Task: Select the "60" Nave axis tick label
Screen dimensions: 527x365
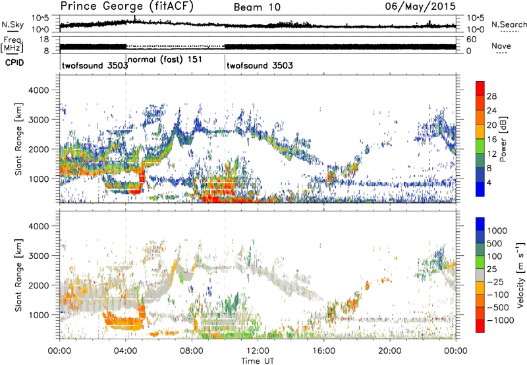Action: pyautogui.click(x=471, y=40)
